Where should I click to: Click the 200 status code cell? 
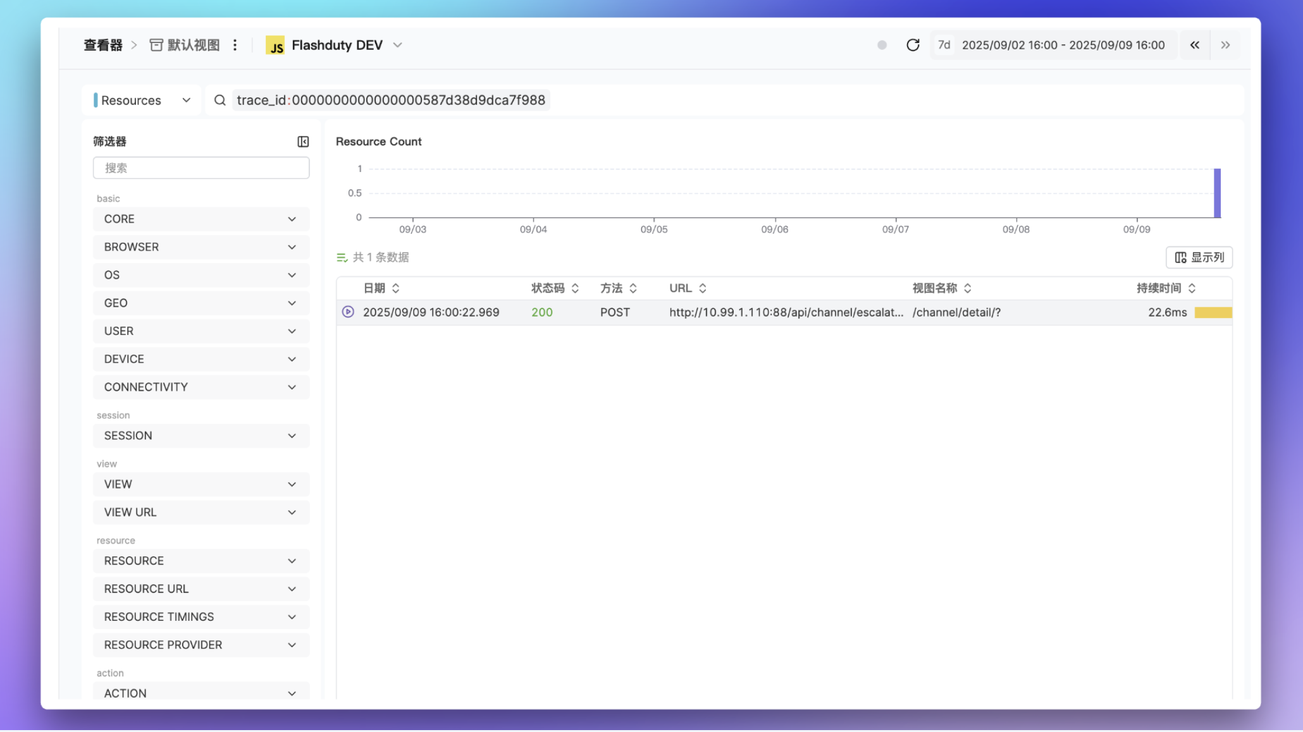[x=541, y=312]
